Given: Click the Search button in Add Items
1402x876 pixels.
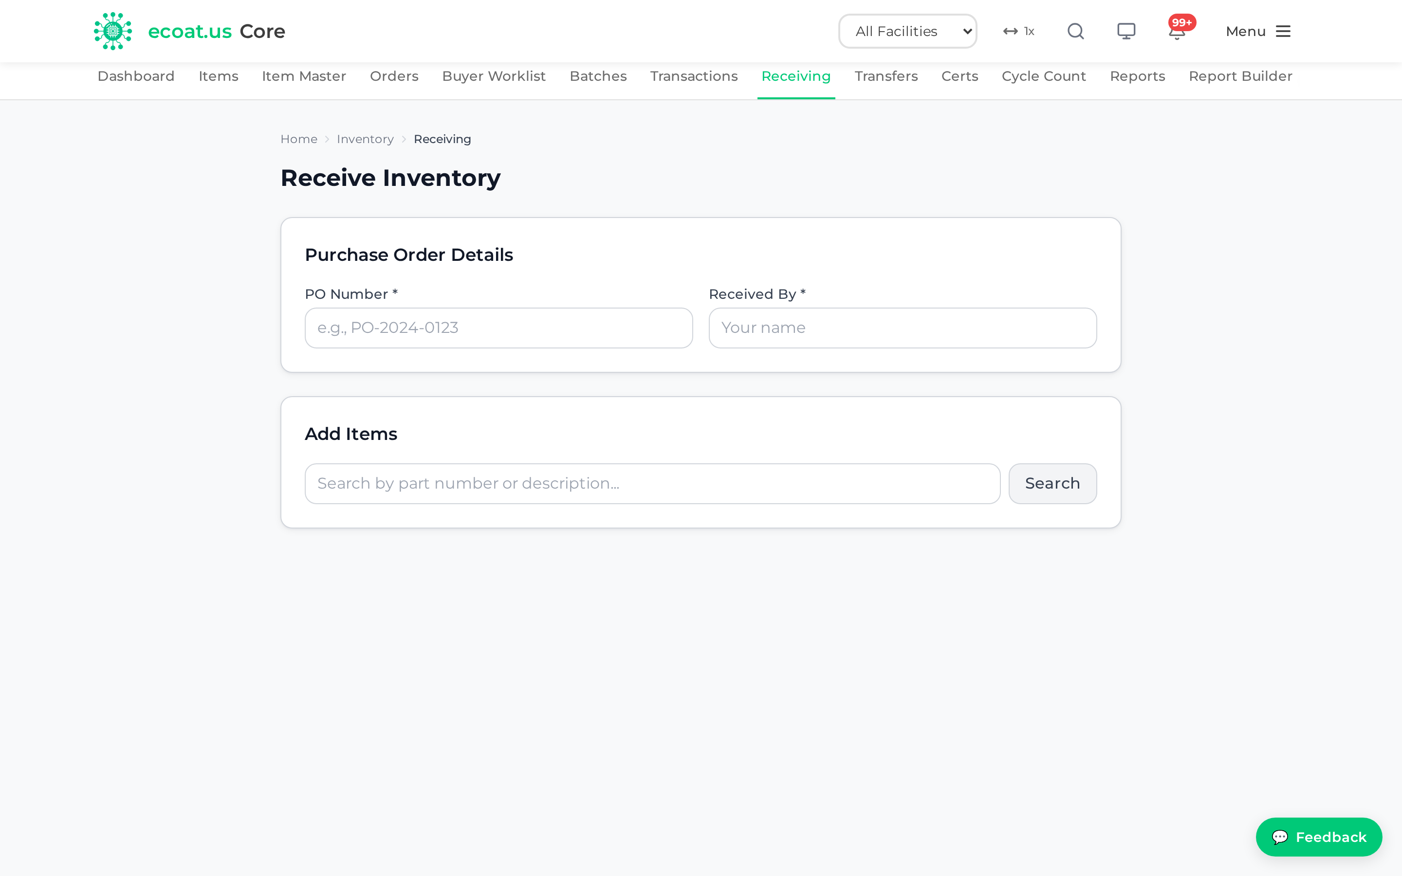Looking at the screenshot, I should point(1052,483).
